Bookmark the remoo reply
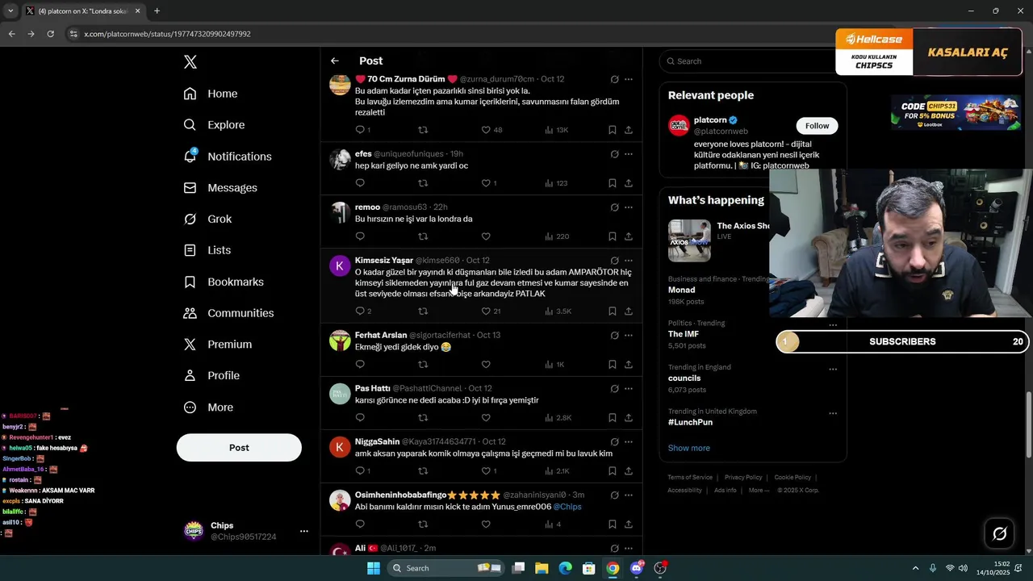The image size is (1033, 581). coord(613,236)
